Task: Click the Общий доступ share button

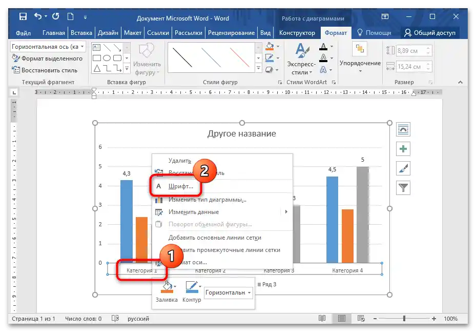Action: 430,32
